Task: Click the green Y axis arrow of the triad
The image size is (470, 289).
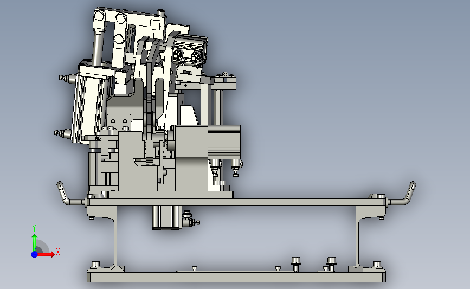Action: tap(35, 242)
